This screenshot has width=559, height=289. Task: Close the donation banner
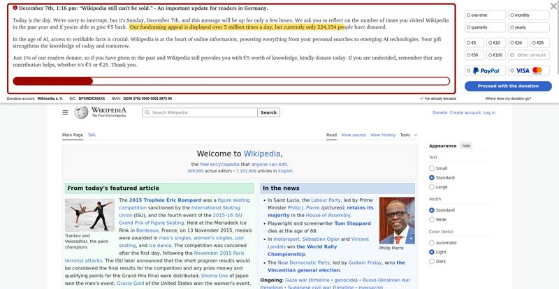pos(553,7)
